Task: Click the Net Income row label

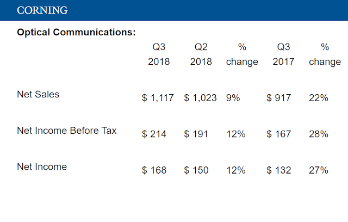Action: pos(42,166)
